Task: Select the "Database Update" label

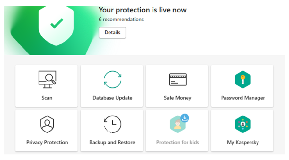Action: 112,98
